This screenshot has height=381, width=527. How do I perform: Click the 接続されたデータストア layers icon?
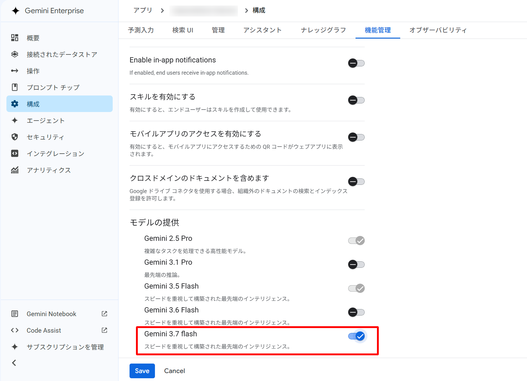tap(15, 54)
